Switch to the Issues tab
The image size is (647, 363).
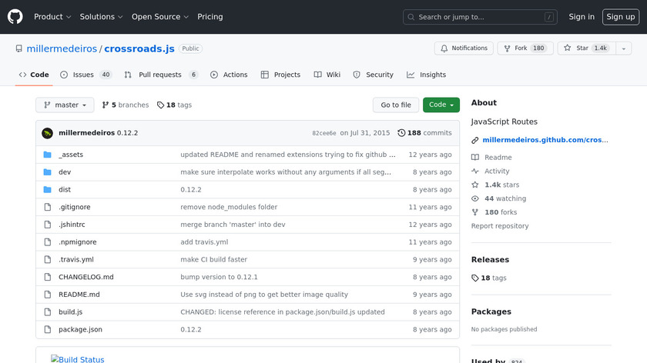pos(85,75)
